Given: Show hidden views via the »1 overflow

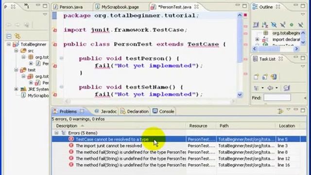Looking at the screenshot, I should coord(27,6).
